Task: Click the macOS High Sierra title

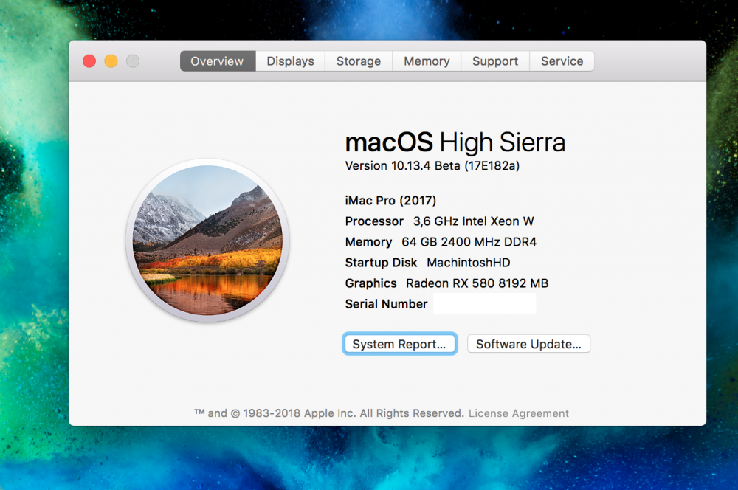Action: pyautogui.click(x=455, y=142)
